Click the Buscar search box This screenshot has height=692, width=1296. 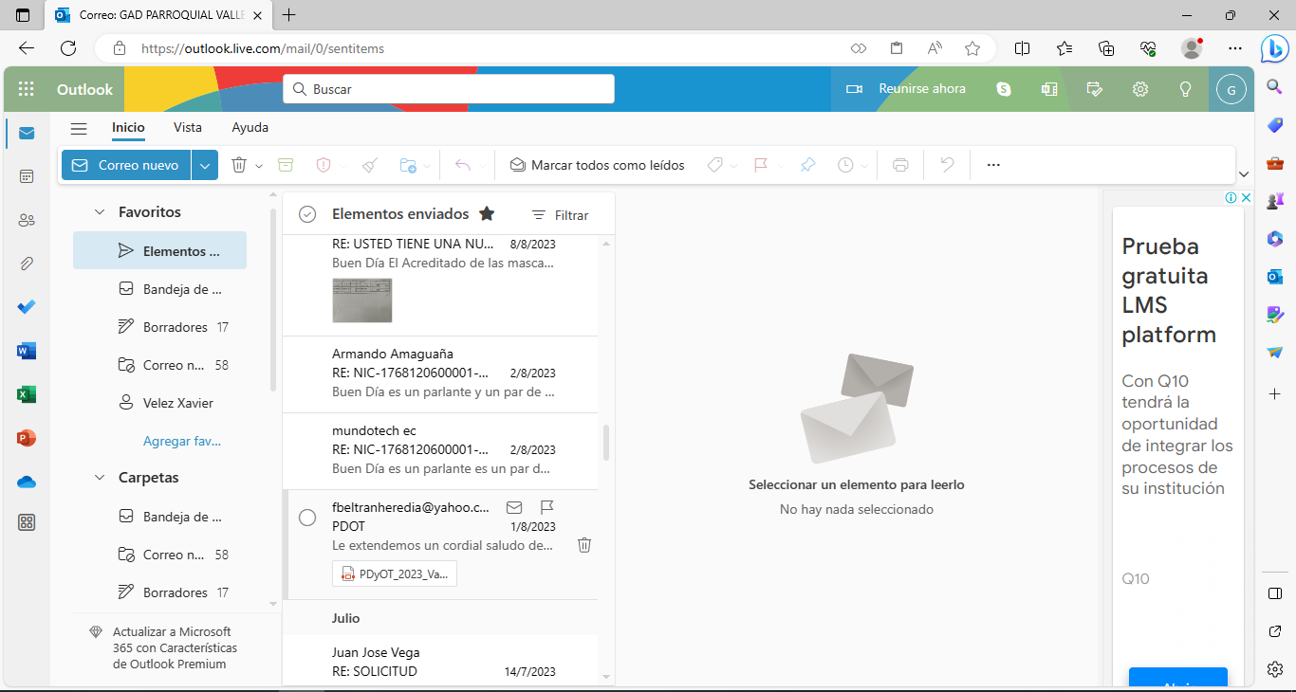click(x=449, y=89)
